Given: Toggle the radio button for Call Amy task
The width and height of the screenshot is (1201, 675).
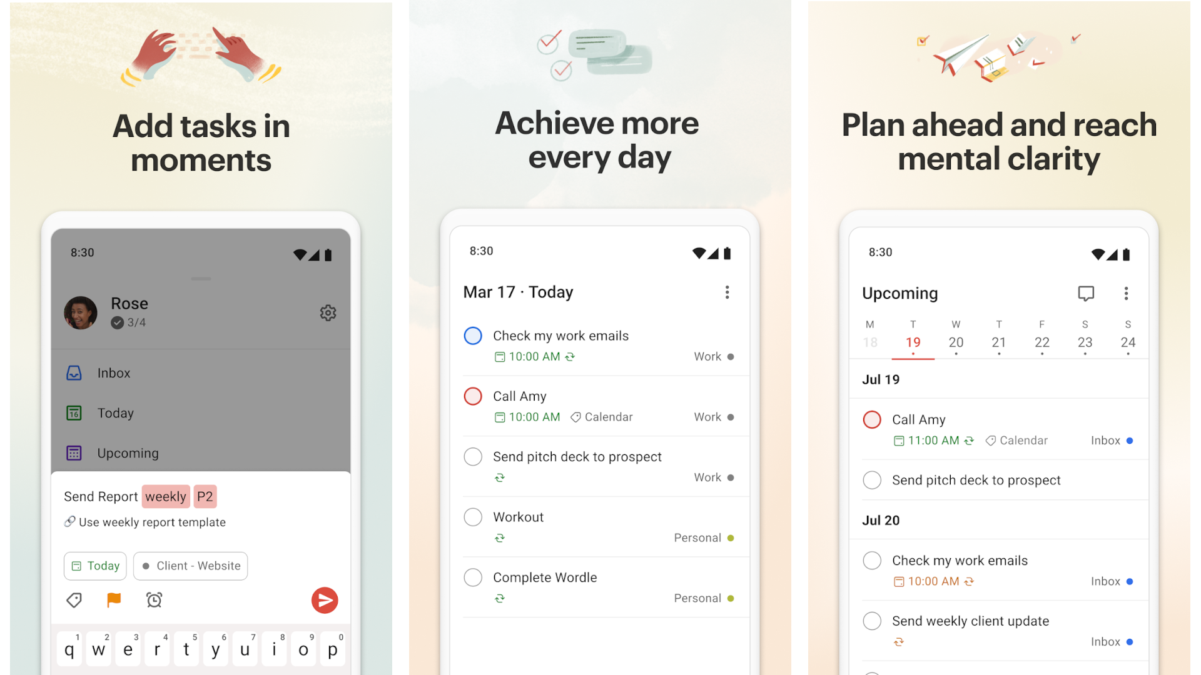Looking at the screenshot, I should click(473, 396).
